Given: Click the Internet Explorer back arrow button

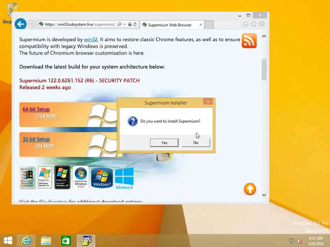Looking at the screenshot, I should 20,24.
